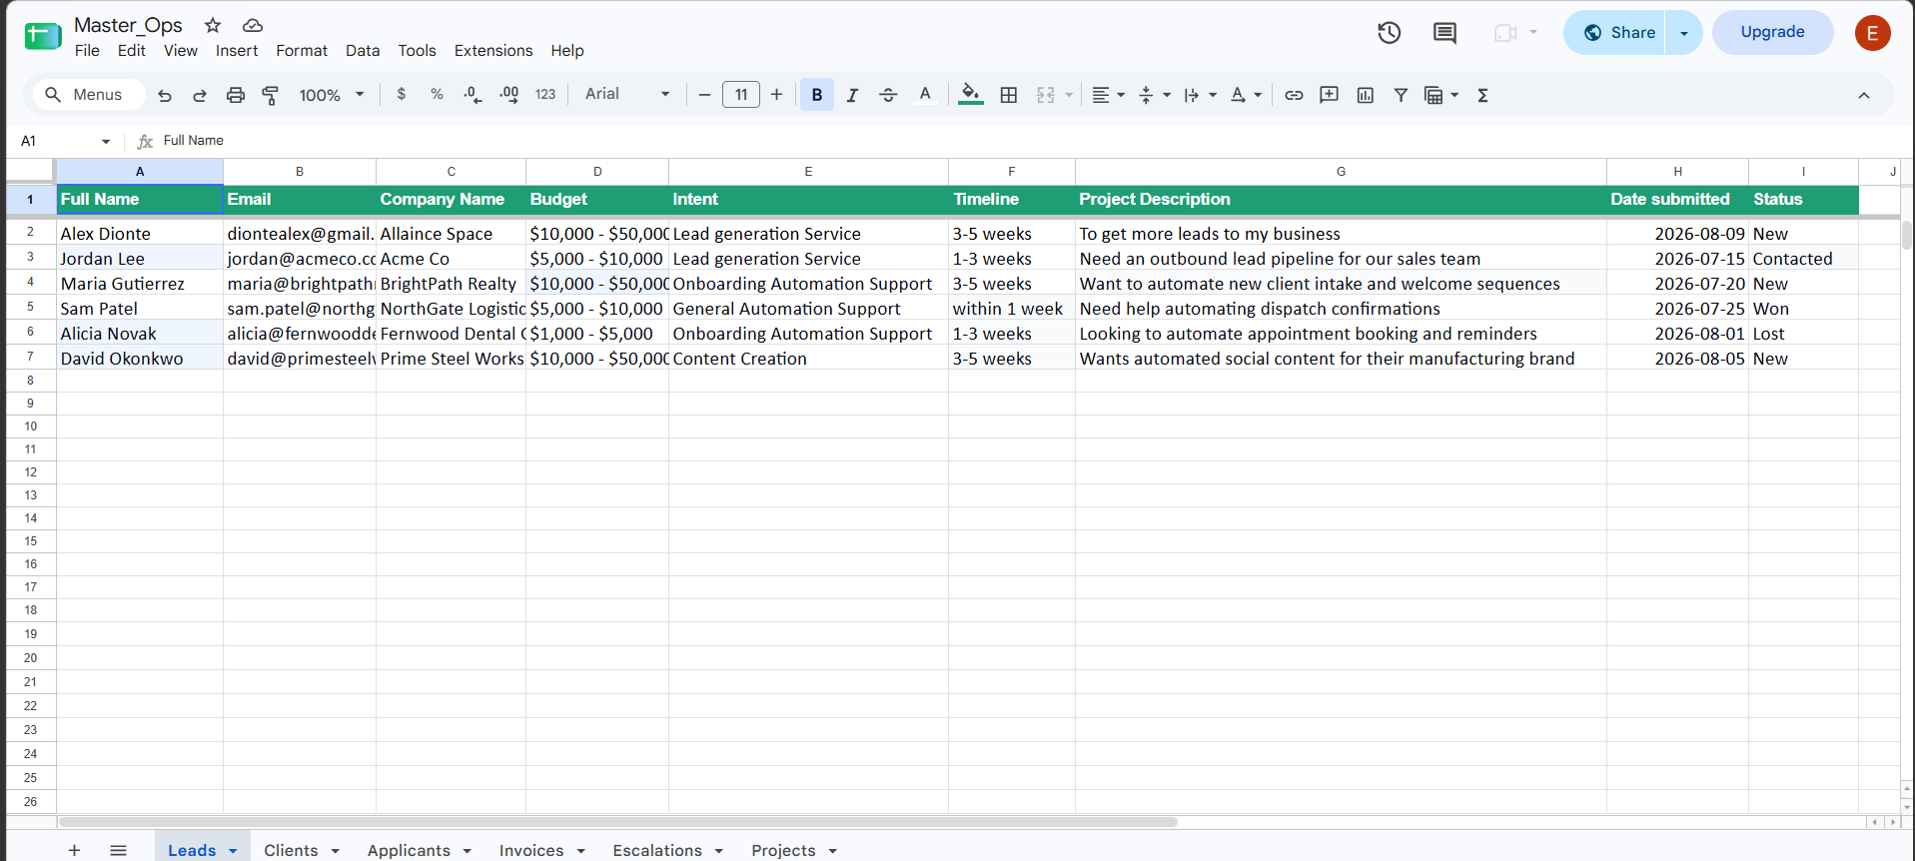
Task: Activate the paint format tool
Action: point(271,95)
